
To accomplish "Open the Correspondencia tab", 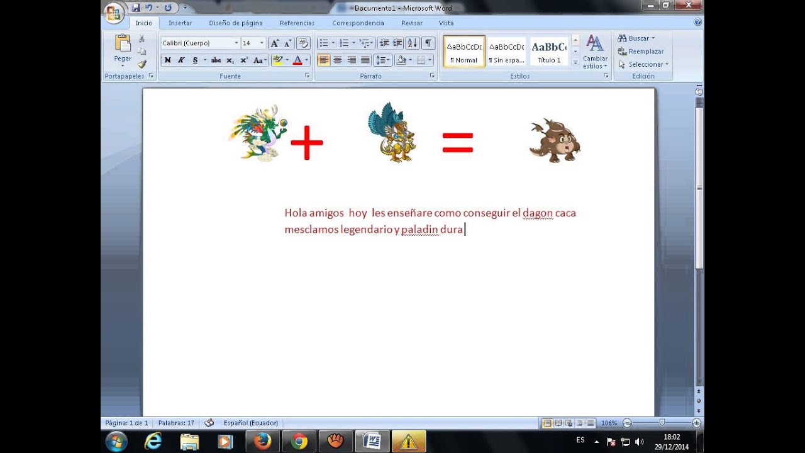I will click(358, 23).
